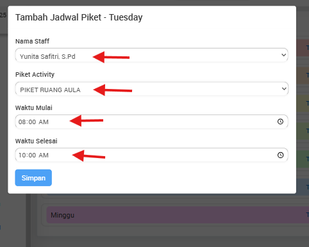Click the Piket Activity label
The width and height of the screenshot is (309, 247).
(35, 74)
